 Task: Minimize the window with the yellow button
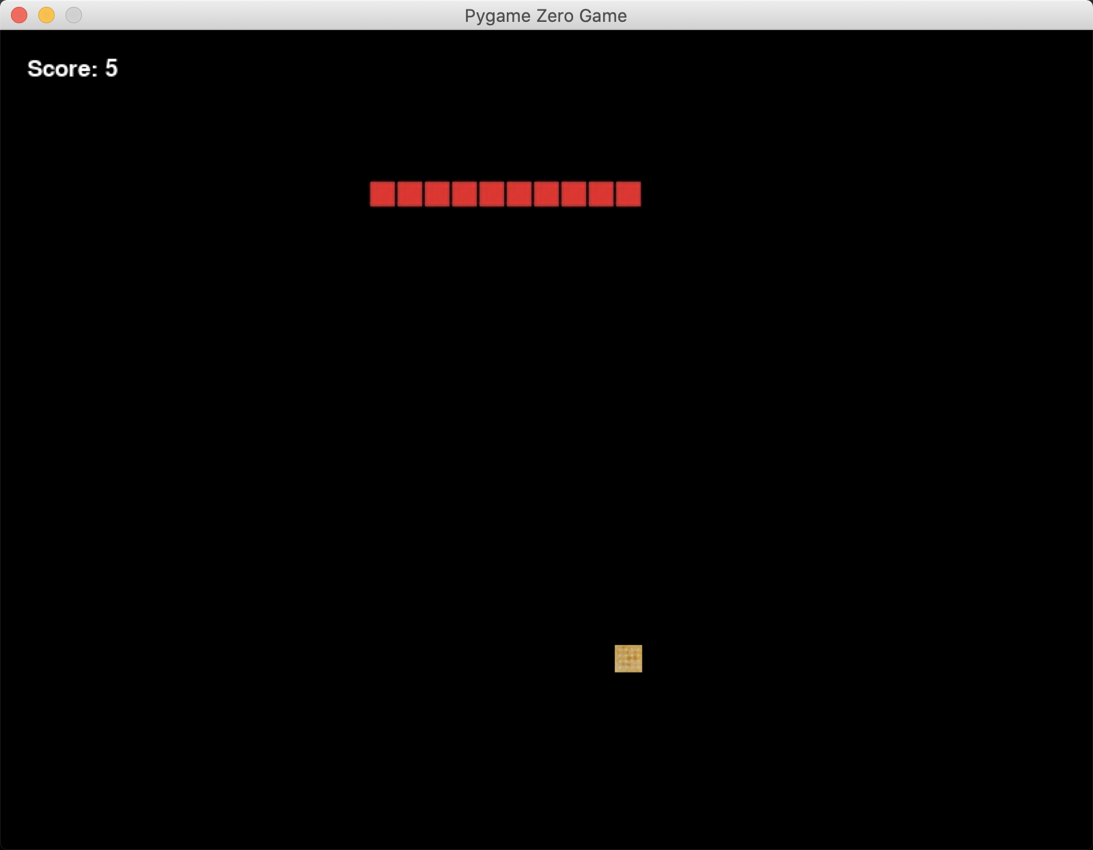[46, 15]
